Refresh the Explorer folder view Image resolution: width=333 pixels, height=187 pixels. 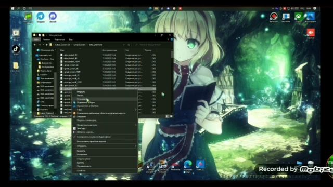129,45
